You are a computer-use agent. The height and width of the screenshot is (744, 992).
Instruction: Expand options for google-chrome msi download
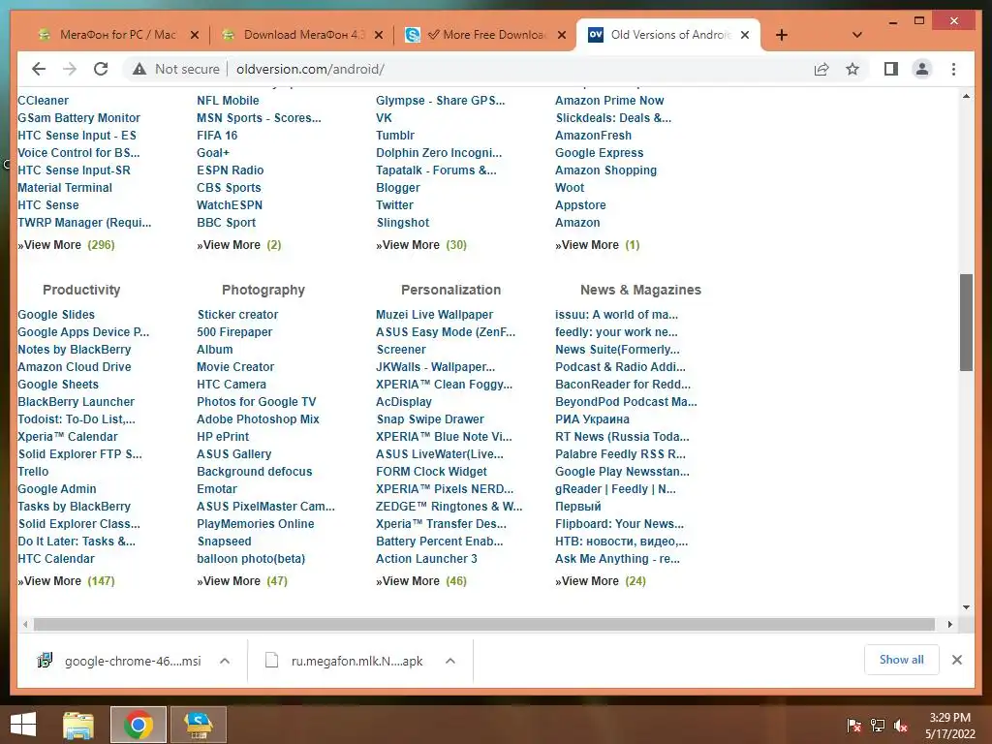[x=225, y=661]
